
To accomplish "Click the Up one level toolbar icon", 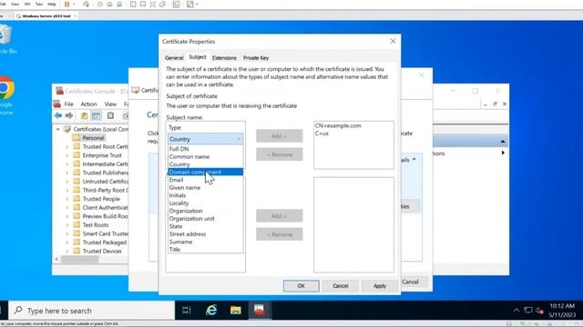I will pyautogui.click(x=85, y=115).
